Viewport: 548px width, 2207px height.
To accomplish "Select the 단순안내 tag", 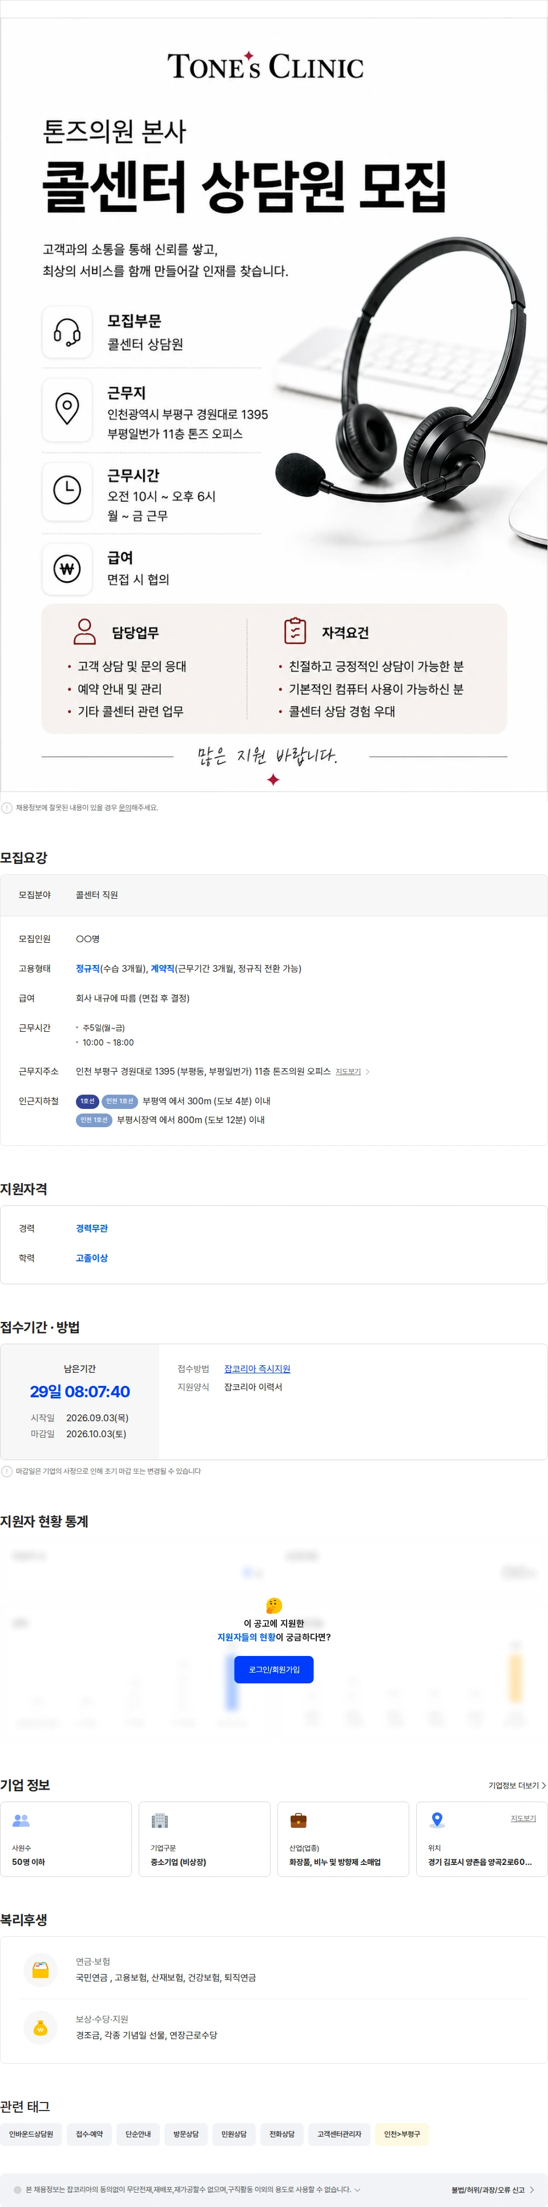I will coord(138,2134).
